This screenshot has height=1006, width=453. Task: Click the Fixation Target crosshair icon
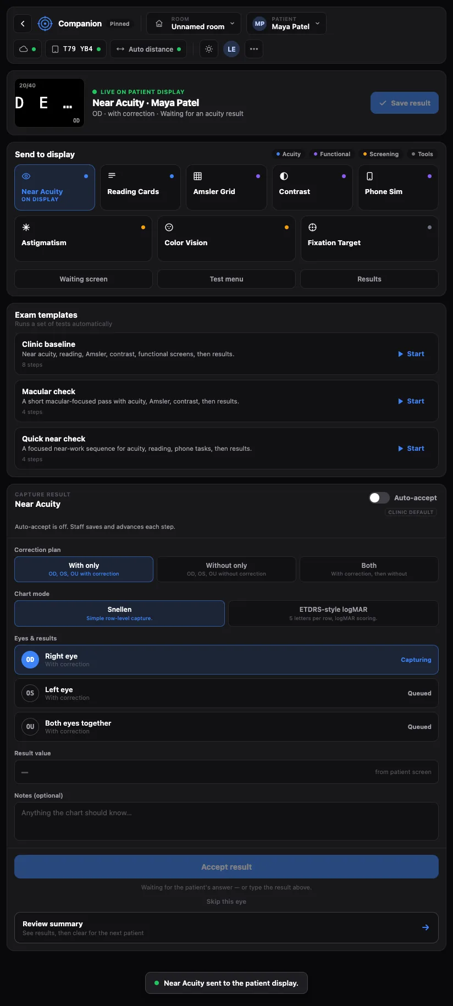pos(312,227)
